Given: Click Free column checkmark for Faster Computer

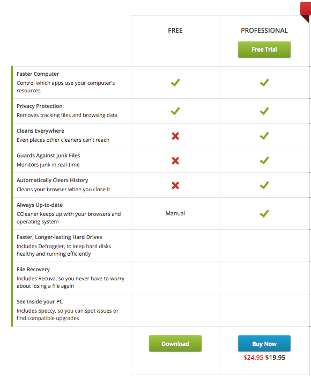Looking at the screenshot, I should (x=175, y=83).
